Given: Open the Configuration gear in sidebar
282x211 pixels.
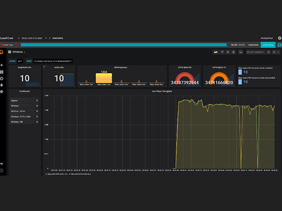Looking at the screenshot, I should pos(2,92).
